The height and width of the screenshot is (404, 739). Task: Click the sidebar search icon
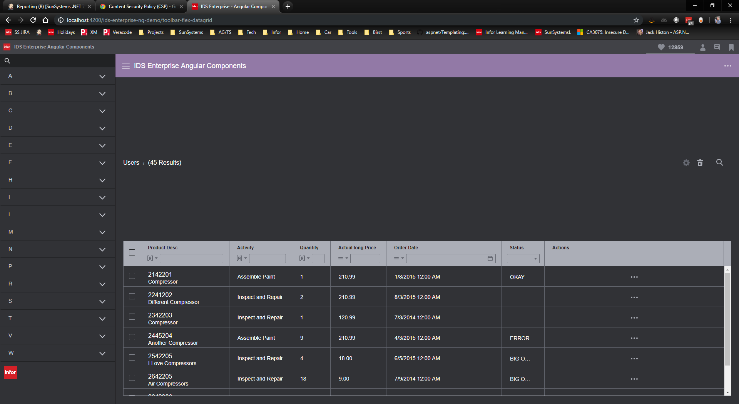[x=7, y=61]
